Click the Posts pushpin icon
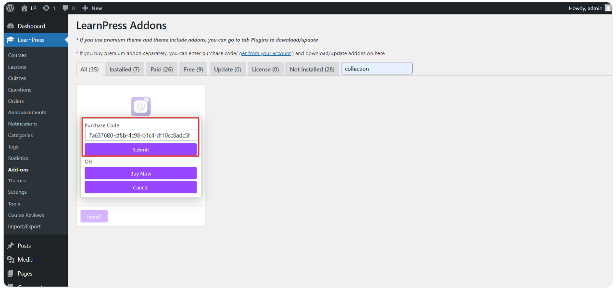616x289 pixels. tap(11, 246)
